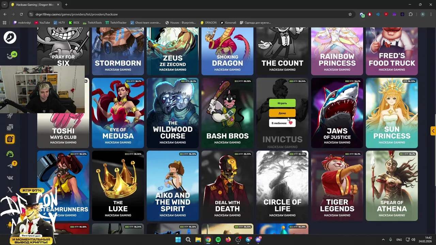Screen dimensions: 436x245
Task: Open the Sun Princess game card
Action: pos(392,113)
